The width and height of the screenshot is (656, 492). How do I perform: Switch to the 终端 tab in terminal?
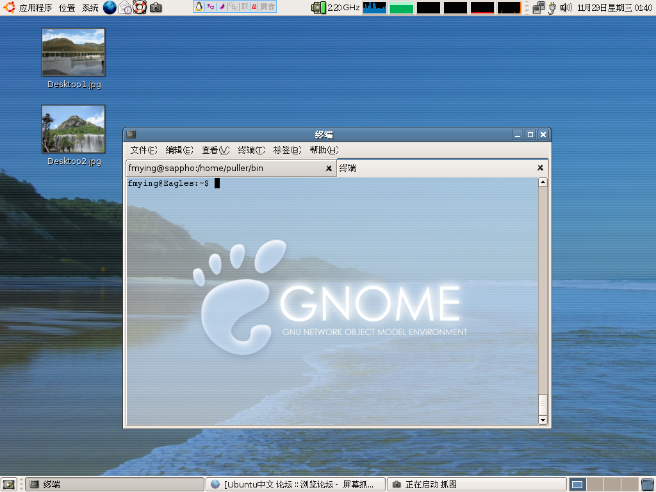pyautogui.click(x=443, y=168)
